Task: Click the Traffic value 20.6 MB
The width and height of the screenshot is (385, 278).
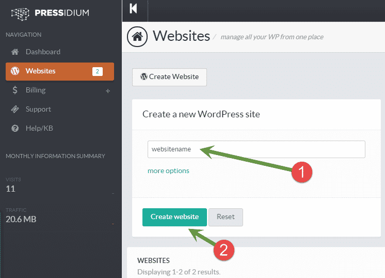Action: 21,219
